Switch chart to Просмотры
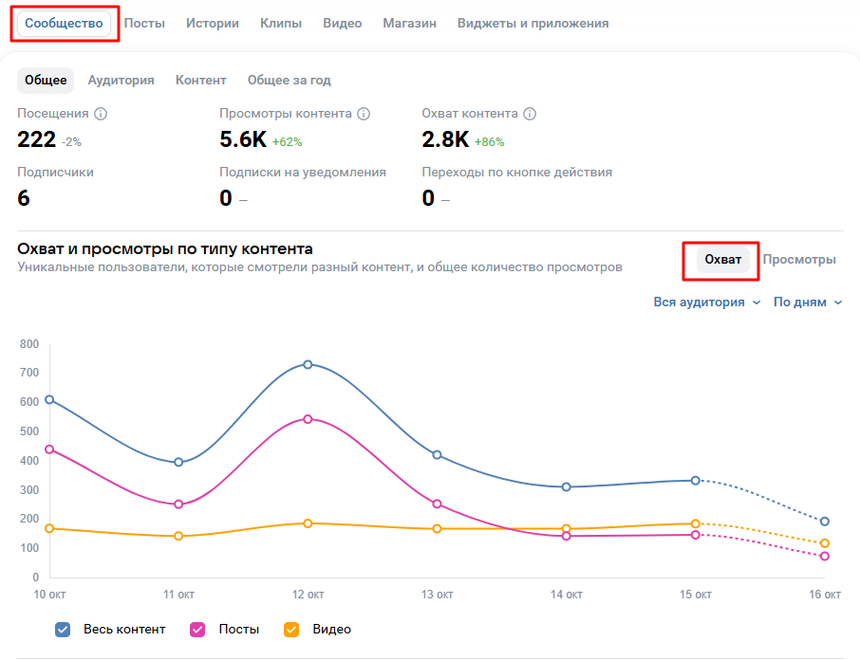Image resolution: width=860 pixels, height=660 pixels. point(799,260)
